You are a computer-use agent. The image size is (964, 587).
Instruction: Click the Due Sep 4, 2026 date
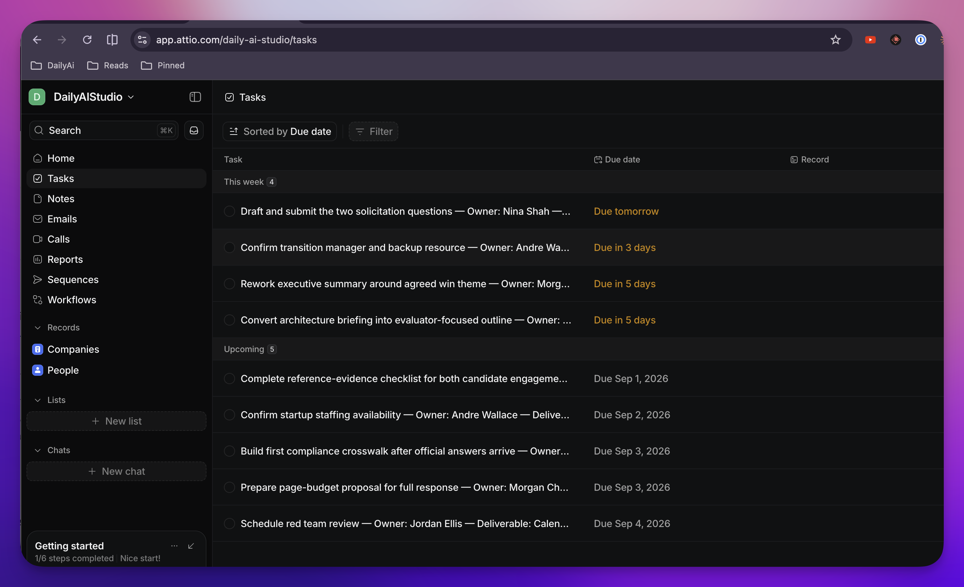point(632,524)
